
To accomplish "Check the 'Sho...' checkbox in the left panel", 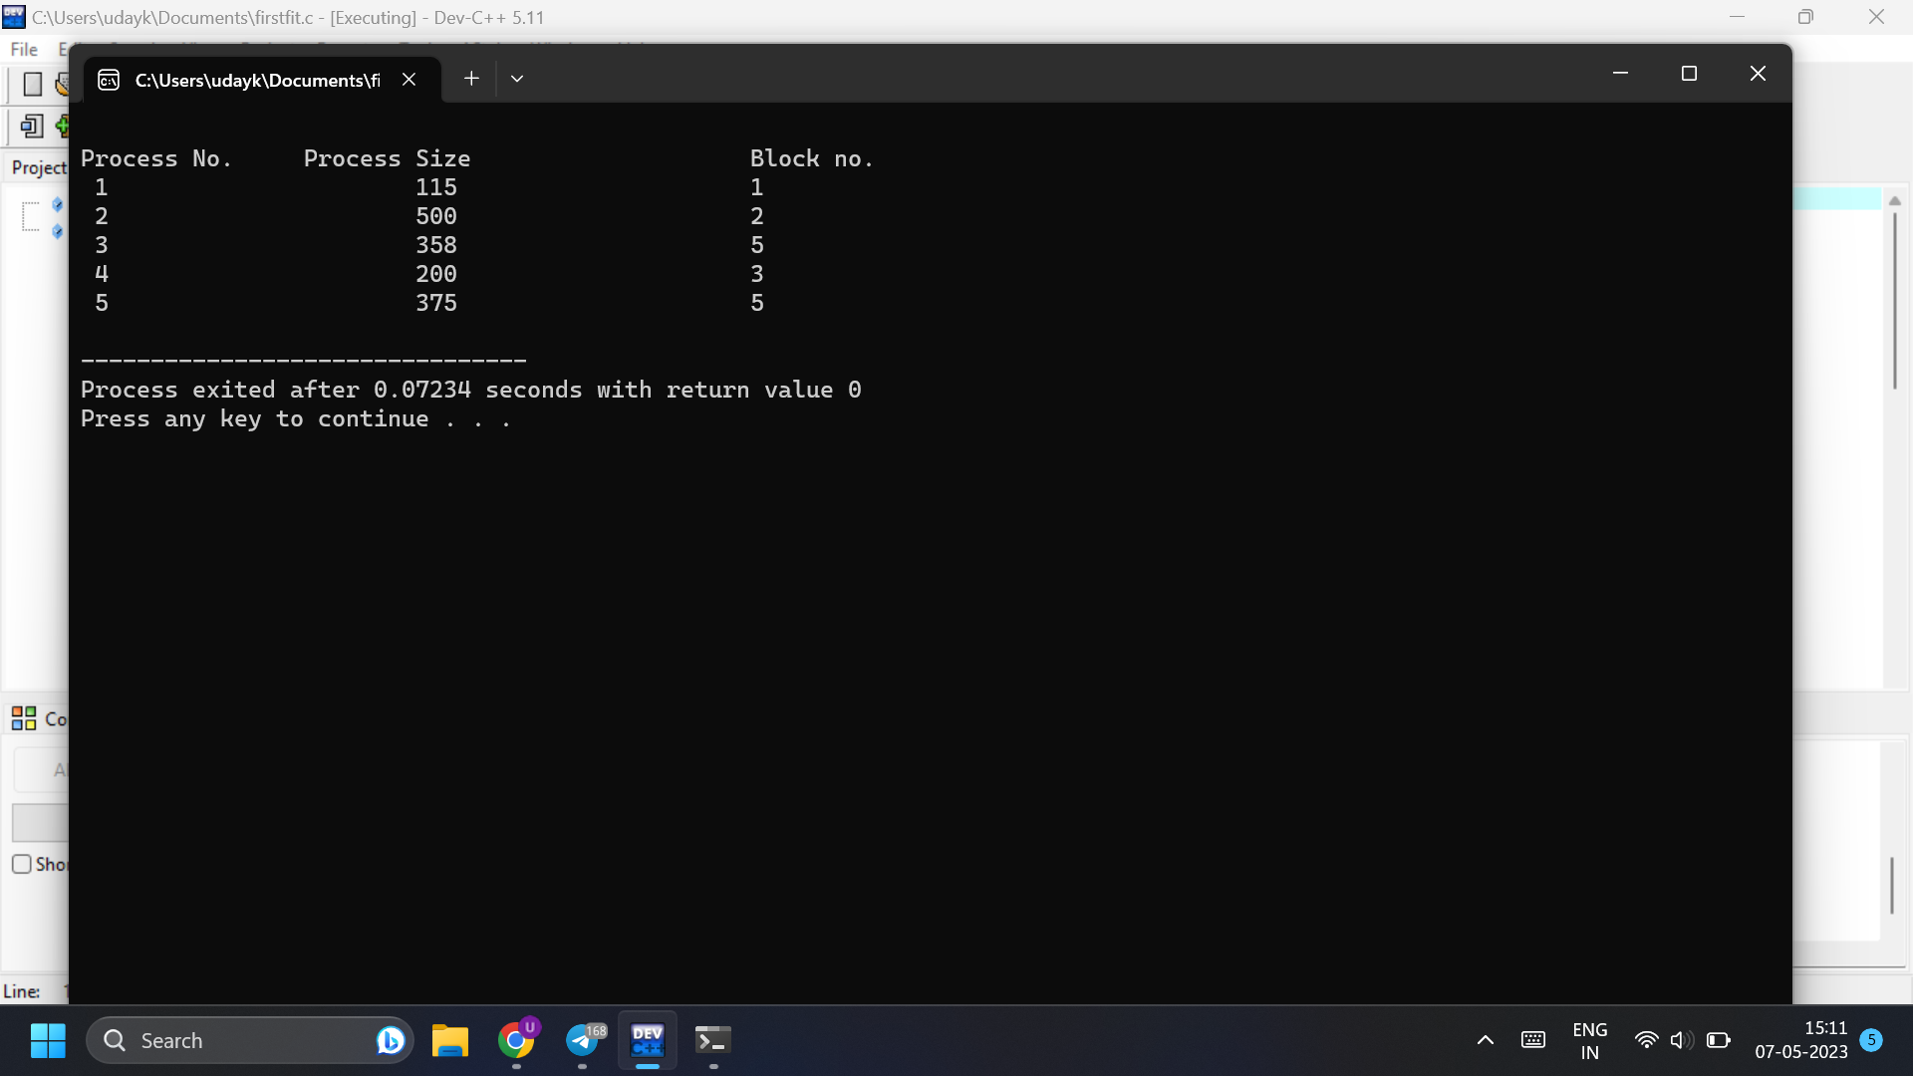I will [22, 864].
